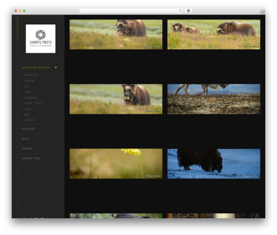The width and height of the screenshot is (277, 235).
Task: Open the Landskap category
Action: (x=31, y=98)
